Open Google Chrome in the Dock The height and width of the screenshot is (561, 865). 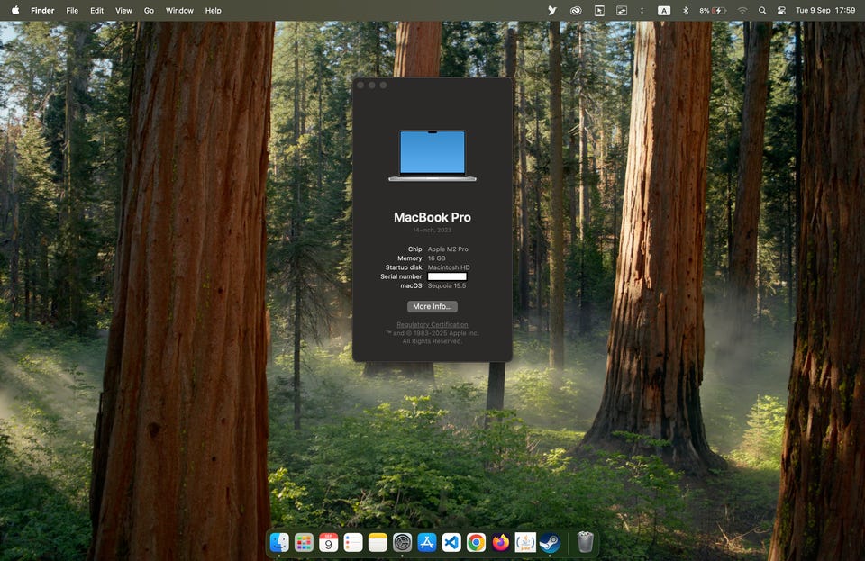pos(476,542)
